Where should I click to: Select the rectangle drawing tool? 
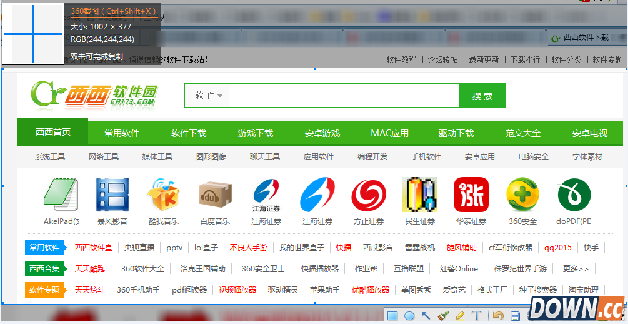(392, 316)
